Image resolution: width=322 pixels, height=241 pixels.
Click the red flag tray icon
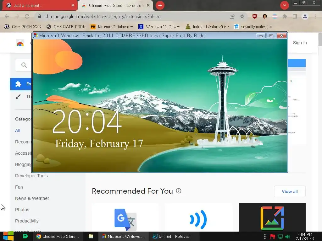point(273,237)
